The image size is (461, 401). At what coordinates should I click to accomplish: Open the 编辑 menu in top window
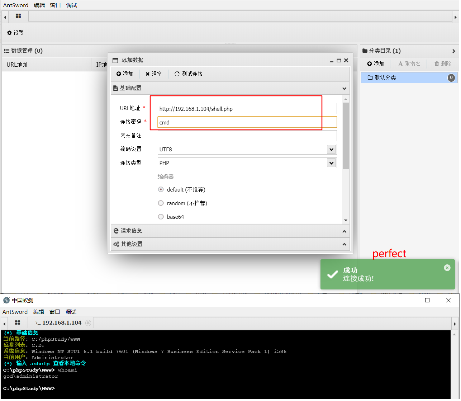pos(39,5)
